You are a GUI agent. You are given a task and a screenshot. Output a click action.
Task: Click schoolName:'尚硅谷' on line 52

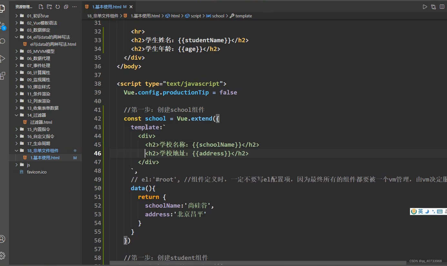click(x=180, y=205)
